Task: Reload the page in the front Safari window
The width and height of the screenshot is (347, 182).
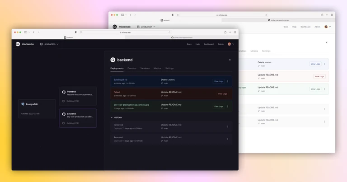Action: [169, 32]
